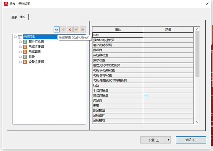Viewport: 213px width, 151px height.
Task: Click the 属性 column header
Action: [117, 30]
